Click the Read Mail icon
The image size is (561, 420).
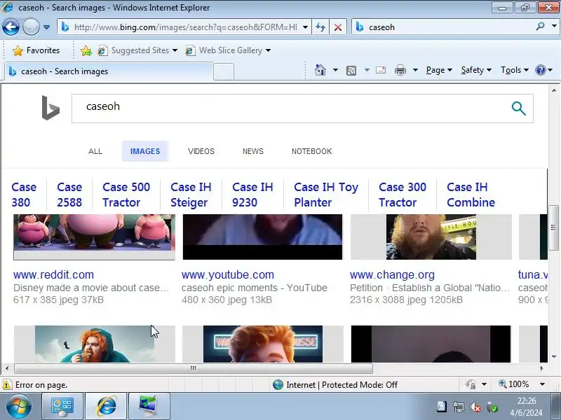(x=381, y=70)
